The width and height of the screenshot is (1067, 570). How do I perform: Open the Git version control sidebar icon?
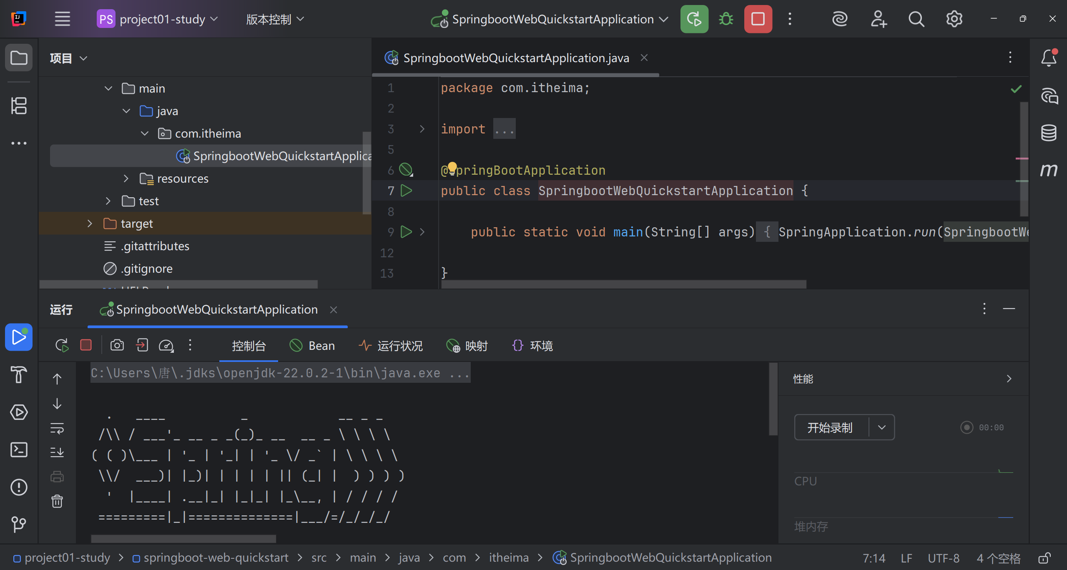click(19, 524)
